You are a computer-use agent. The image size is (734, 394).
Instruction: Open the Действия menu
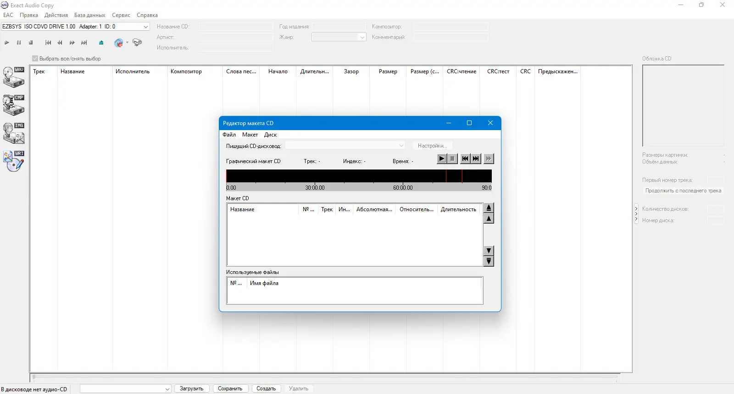click(x=56, y=15)
